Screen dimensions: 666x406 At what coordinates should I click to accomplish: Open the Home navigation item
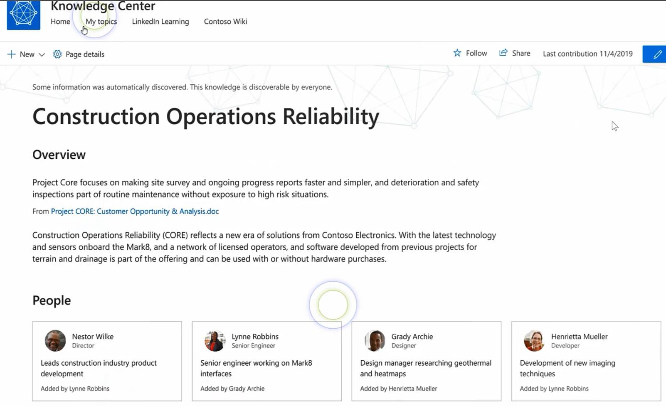click(60, 22)
